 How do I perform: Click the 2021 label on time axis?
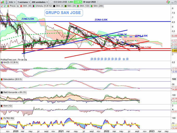pos(61,131)
